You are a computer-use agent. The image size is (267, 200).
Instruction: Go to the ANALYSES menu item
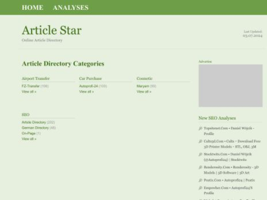tap(70, 8)
